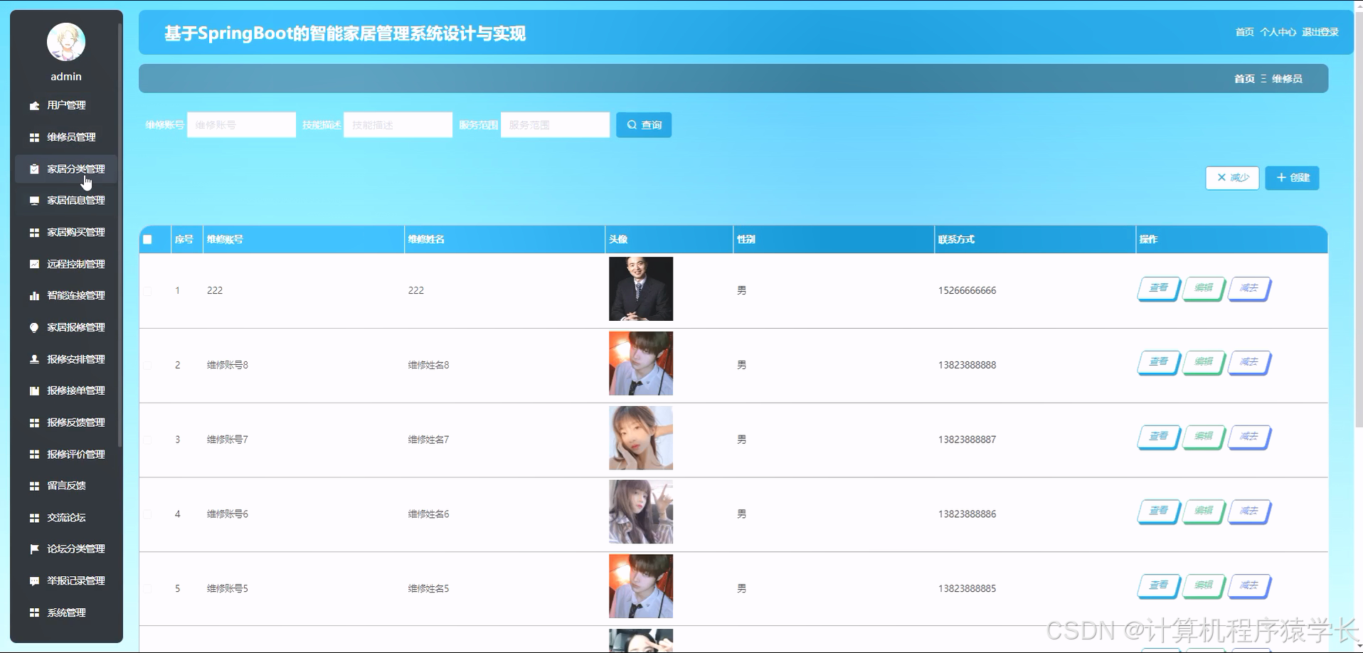This screenshot has height=653, width=1363.
Task: Click 减去 for row 222
Action: pos(1248,289)
